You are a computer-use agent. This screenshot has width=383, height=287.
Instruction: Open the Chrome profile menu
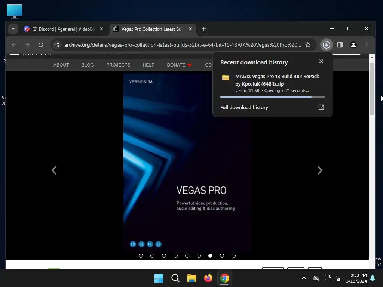(353, 45)
